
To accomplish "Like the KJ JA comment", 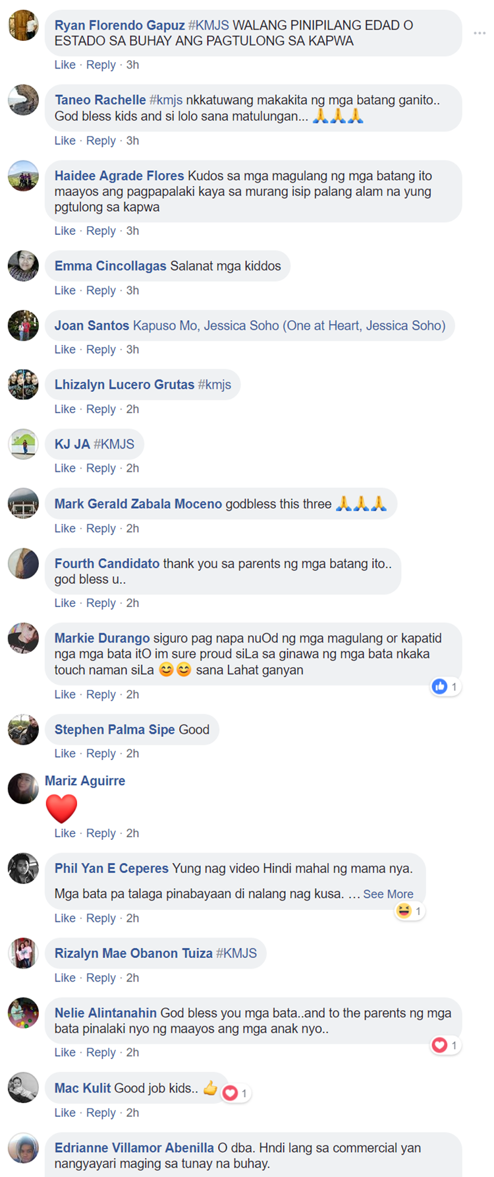I will click(65, 468).
